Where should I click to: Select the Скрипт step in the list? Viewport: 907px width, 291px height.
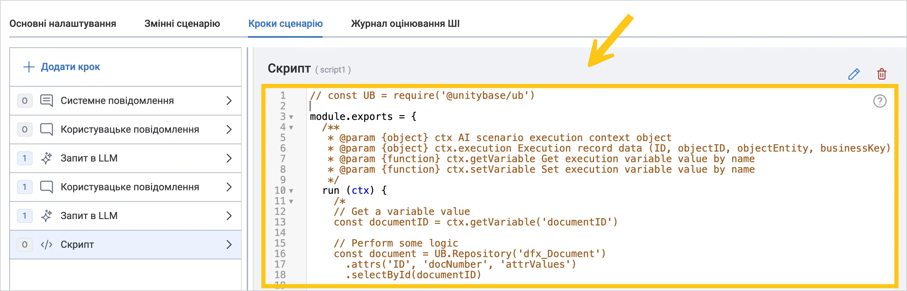(125, 245)
